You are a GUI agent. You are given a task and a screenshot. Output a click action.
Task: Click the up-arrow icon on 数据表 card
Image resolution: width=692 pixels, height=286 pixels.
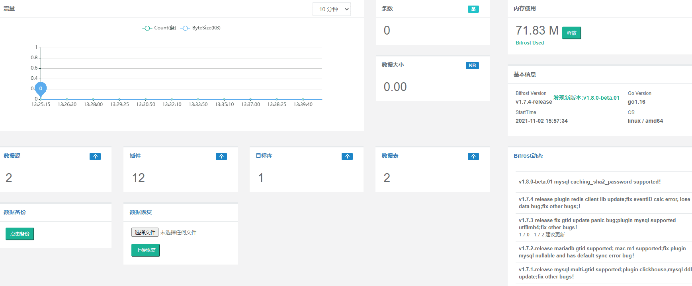(473, 157)
